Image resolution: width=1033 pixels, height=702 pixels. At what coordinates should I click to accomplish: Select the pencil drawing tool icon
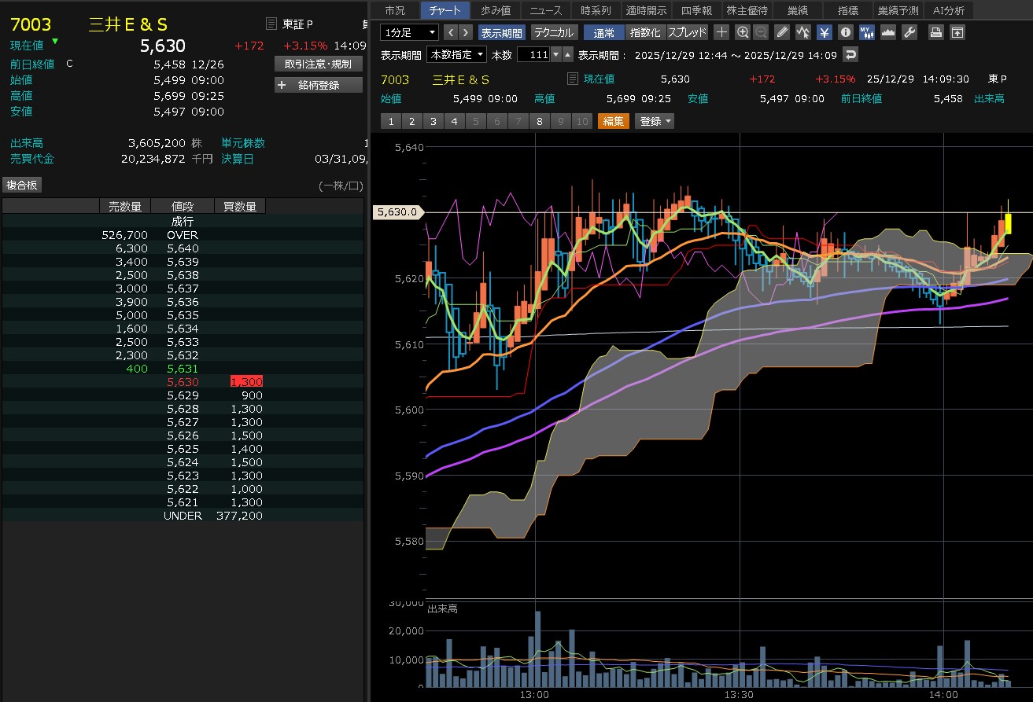coord(781,32)
